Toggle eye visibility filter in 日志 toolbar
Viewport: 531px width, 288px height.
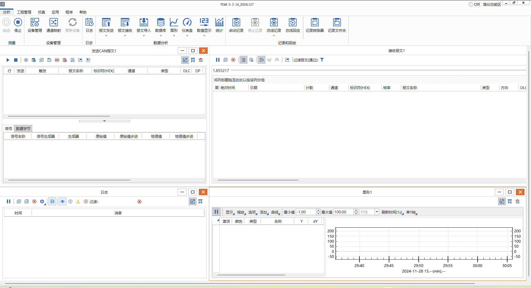point(63,201)
